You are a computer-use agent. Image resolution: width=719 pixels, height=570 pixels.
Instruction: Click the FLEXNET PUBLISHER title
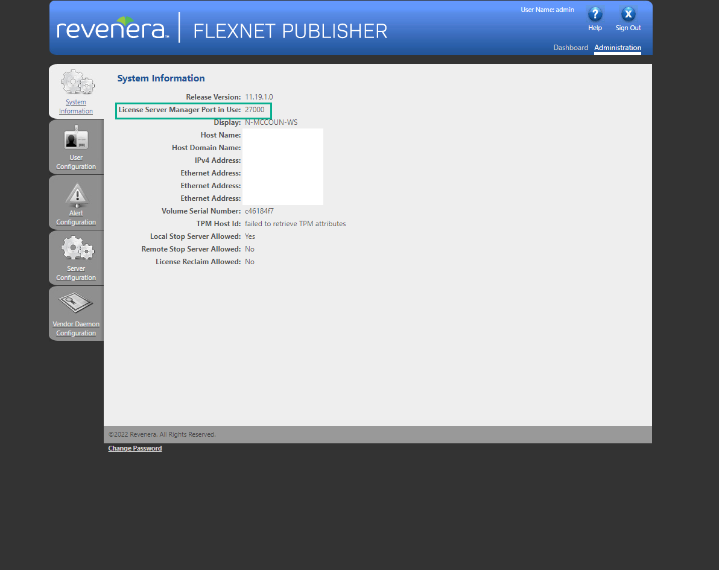click(x=290, y=31)
